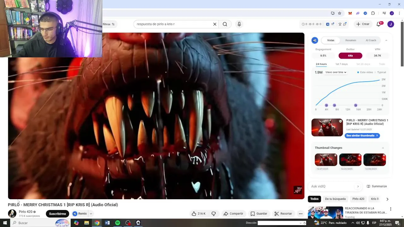Open the YouTube account avatar menu
This screenshot has height=227, width=404.
click(x=391, y=24)
